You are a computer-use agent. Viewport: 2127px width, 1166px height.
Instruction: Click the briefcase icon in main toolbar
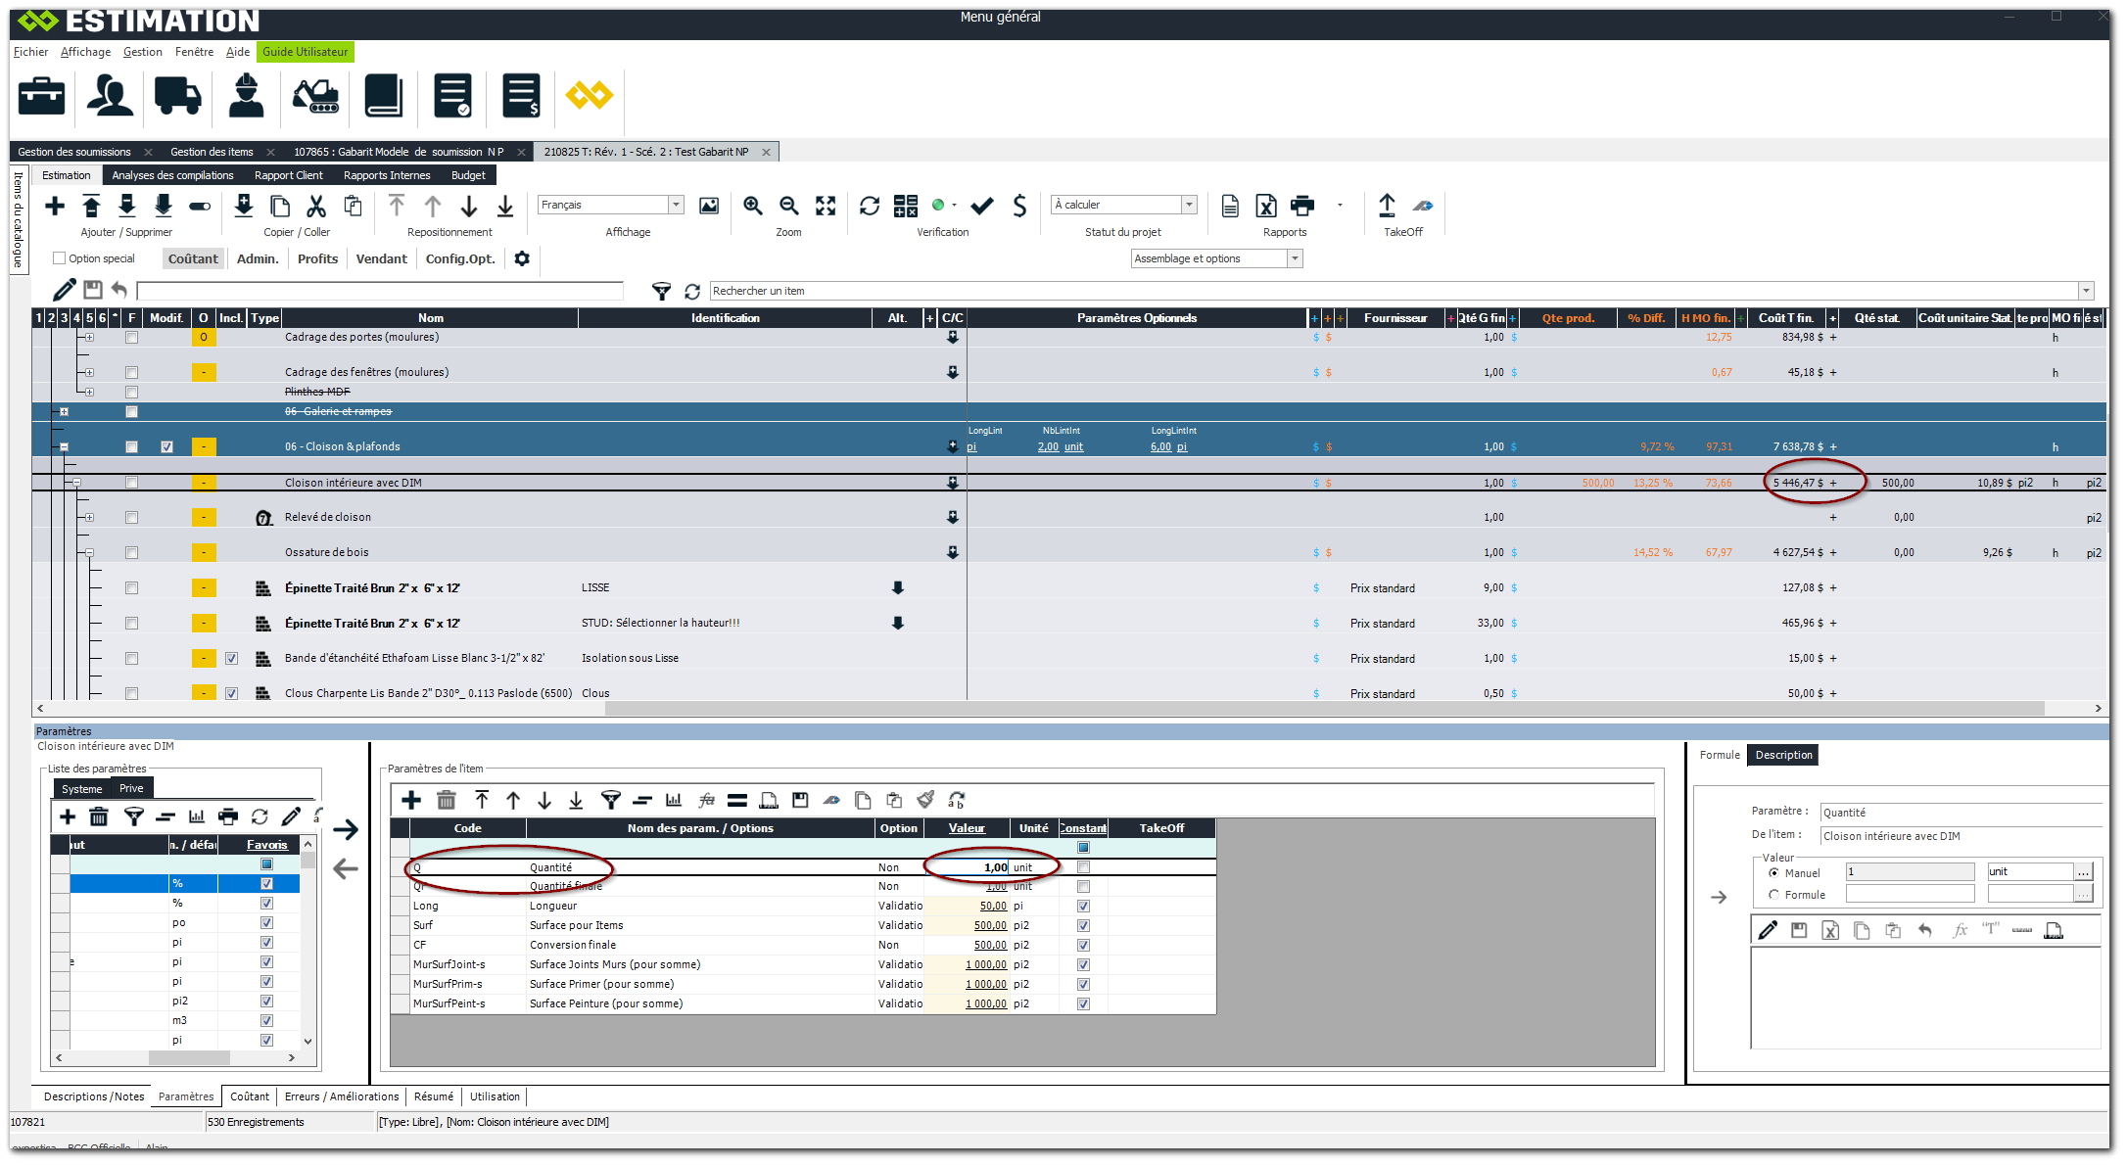(42, 96)
